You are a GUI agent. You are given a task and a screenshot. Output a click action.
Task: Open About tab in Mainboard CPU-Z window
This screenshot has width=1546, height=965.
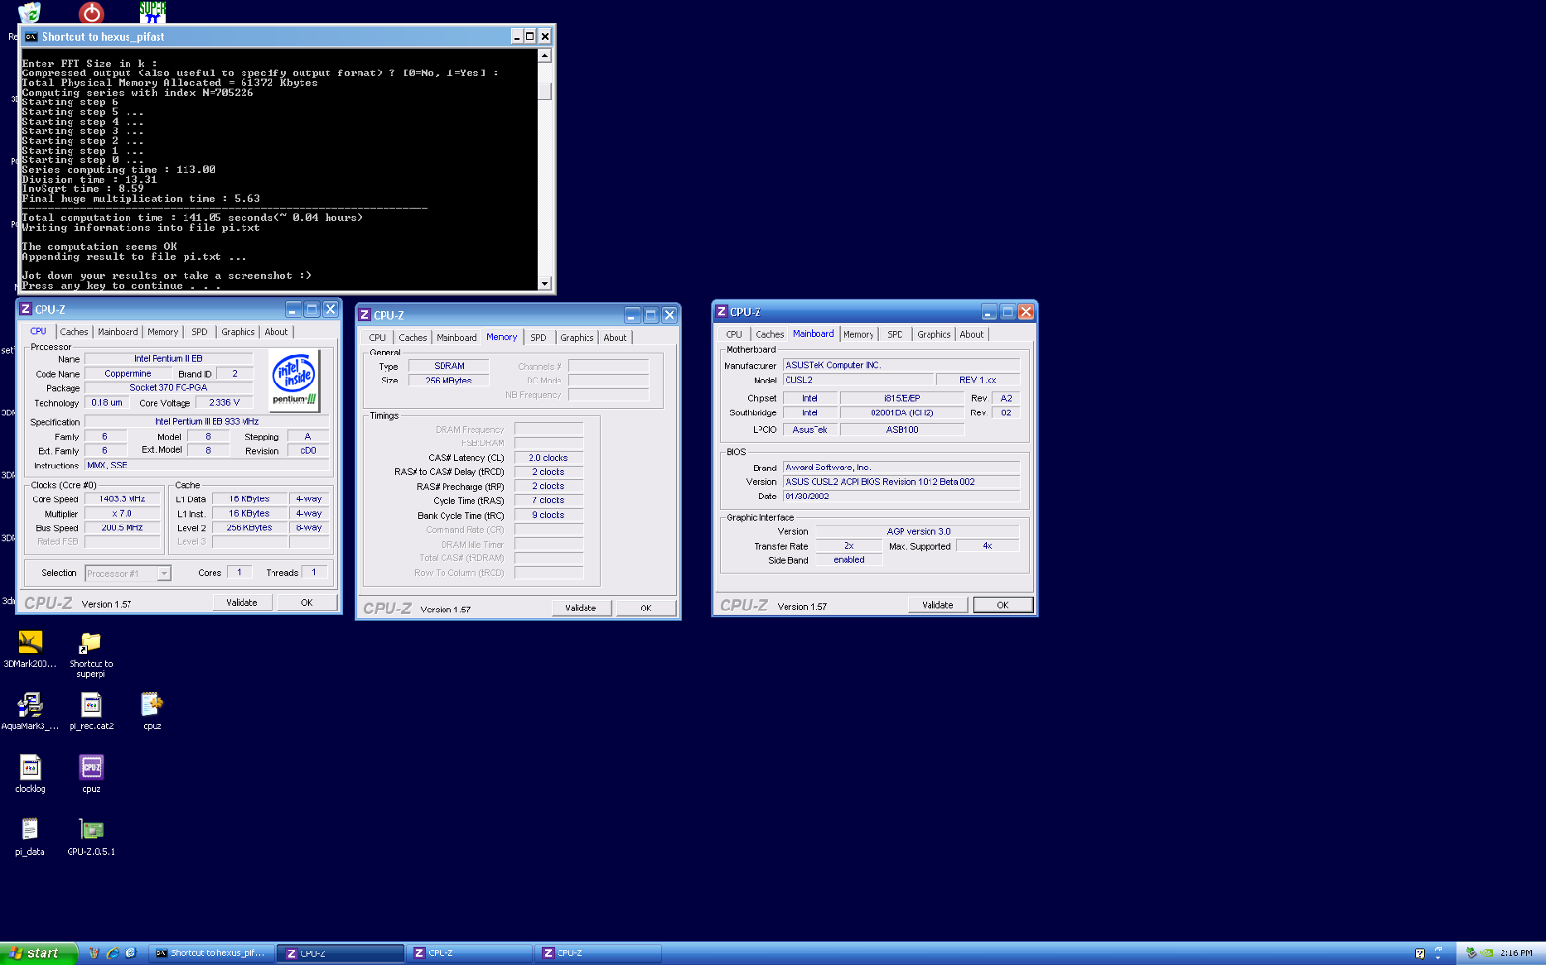(x=972, y=335)
